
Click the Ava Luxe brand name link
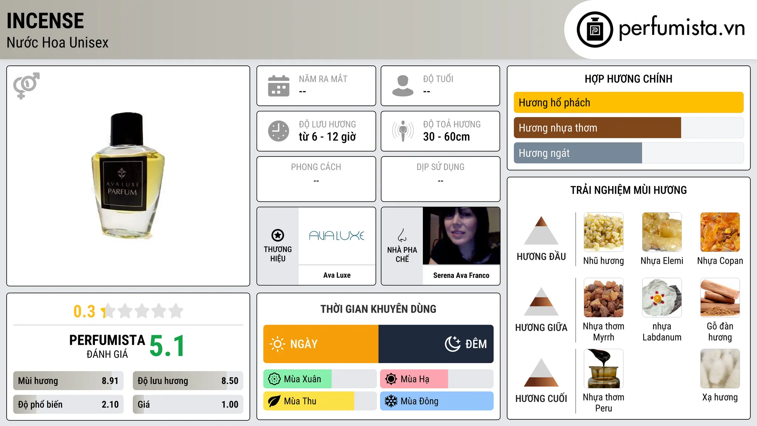click(337, 275)
